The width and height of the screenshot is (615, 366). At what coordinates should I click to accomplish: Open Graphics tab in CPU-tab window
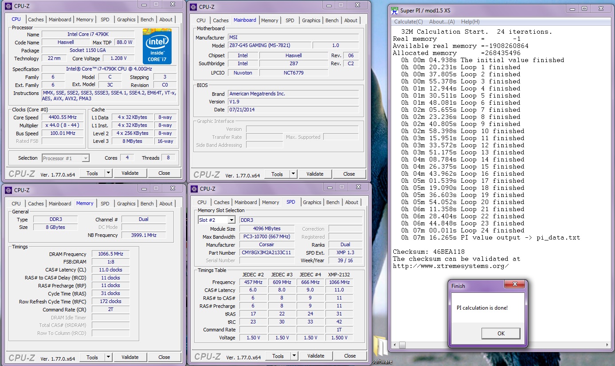pos(126,20)
